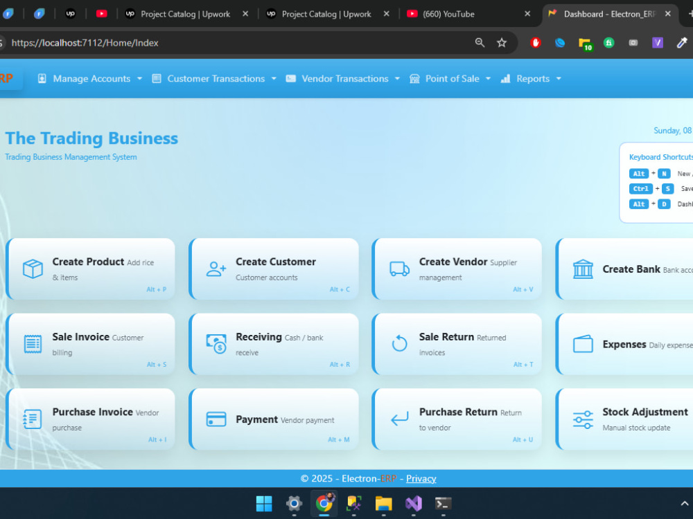Click the Vendor Transactions menu icon
The image size is (693, 519).
pos(291,79)
